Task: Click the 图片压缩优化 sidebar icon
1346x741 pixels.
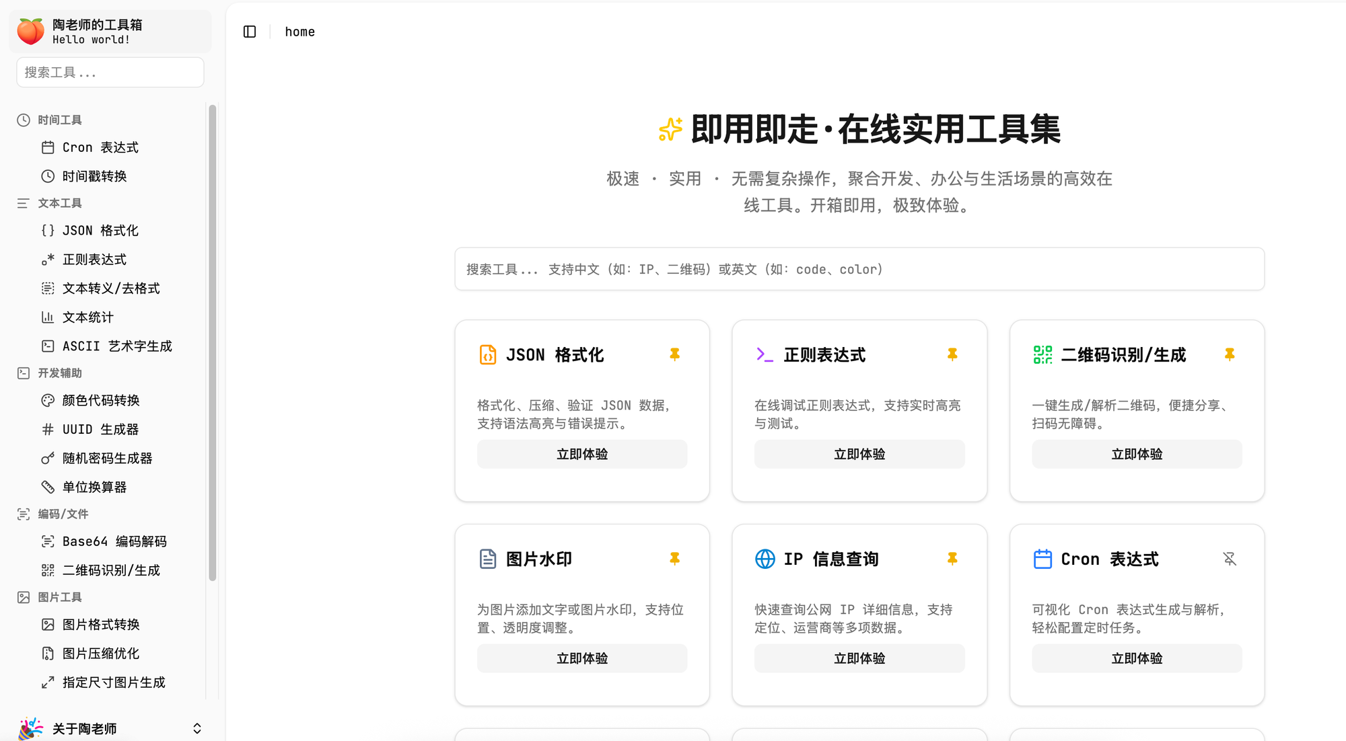Action: (x=47, y=652)
